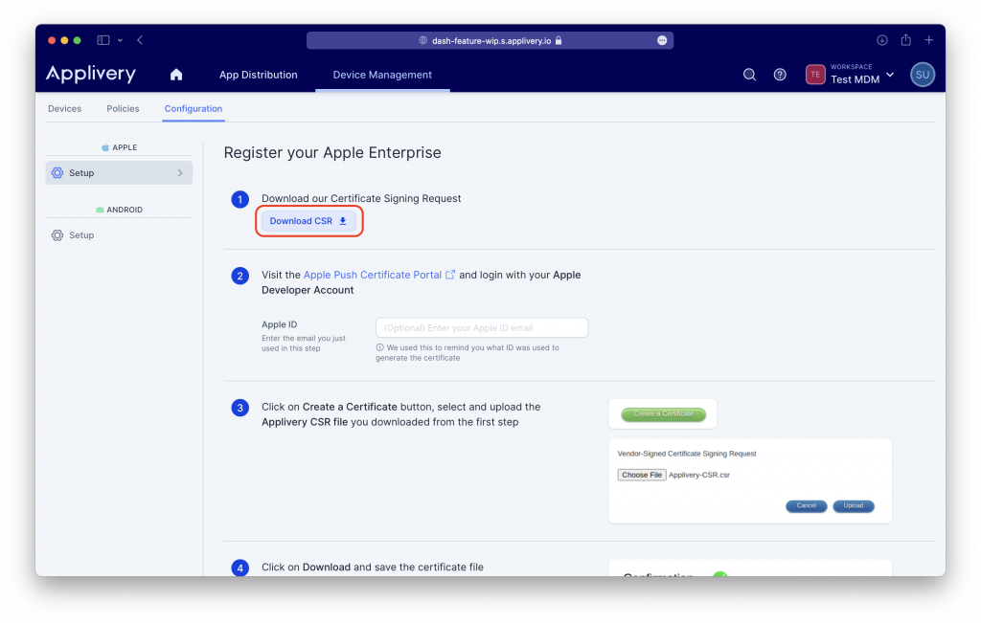Click the external link icon beside Portal
Screen dimensions: 981x623
click(x=450, y=275)
